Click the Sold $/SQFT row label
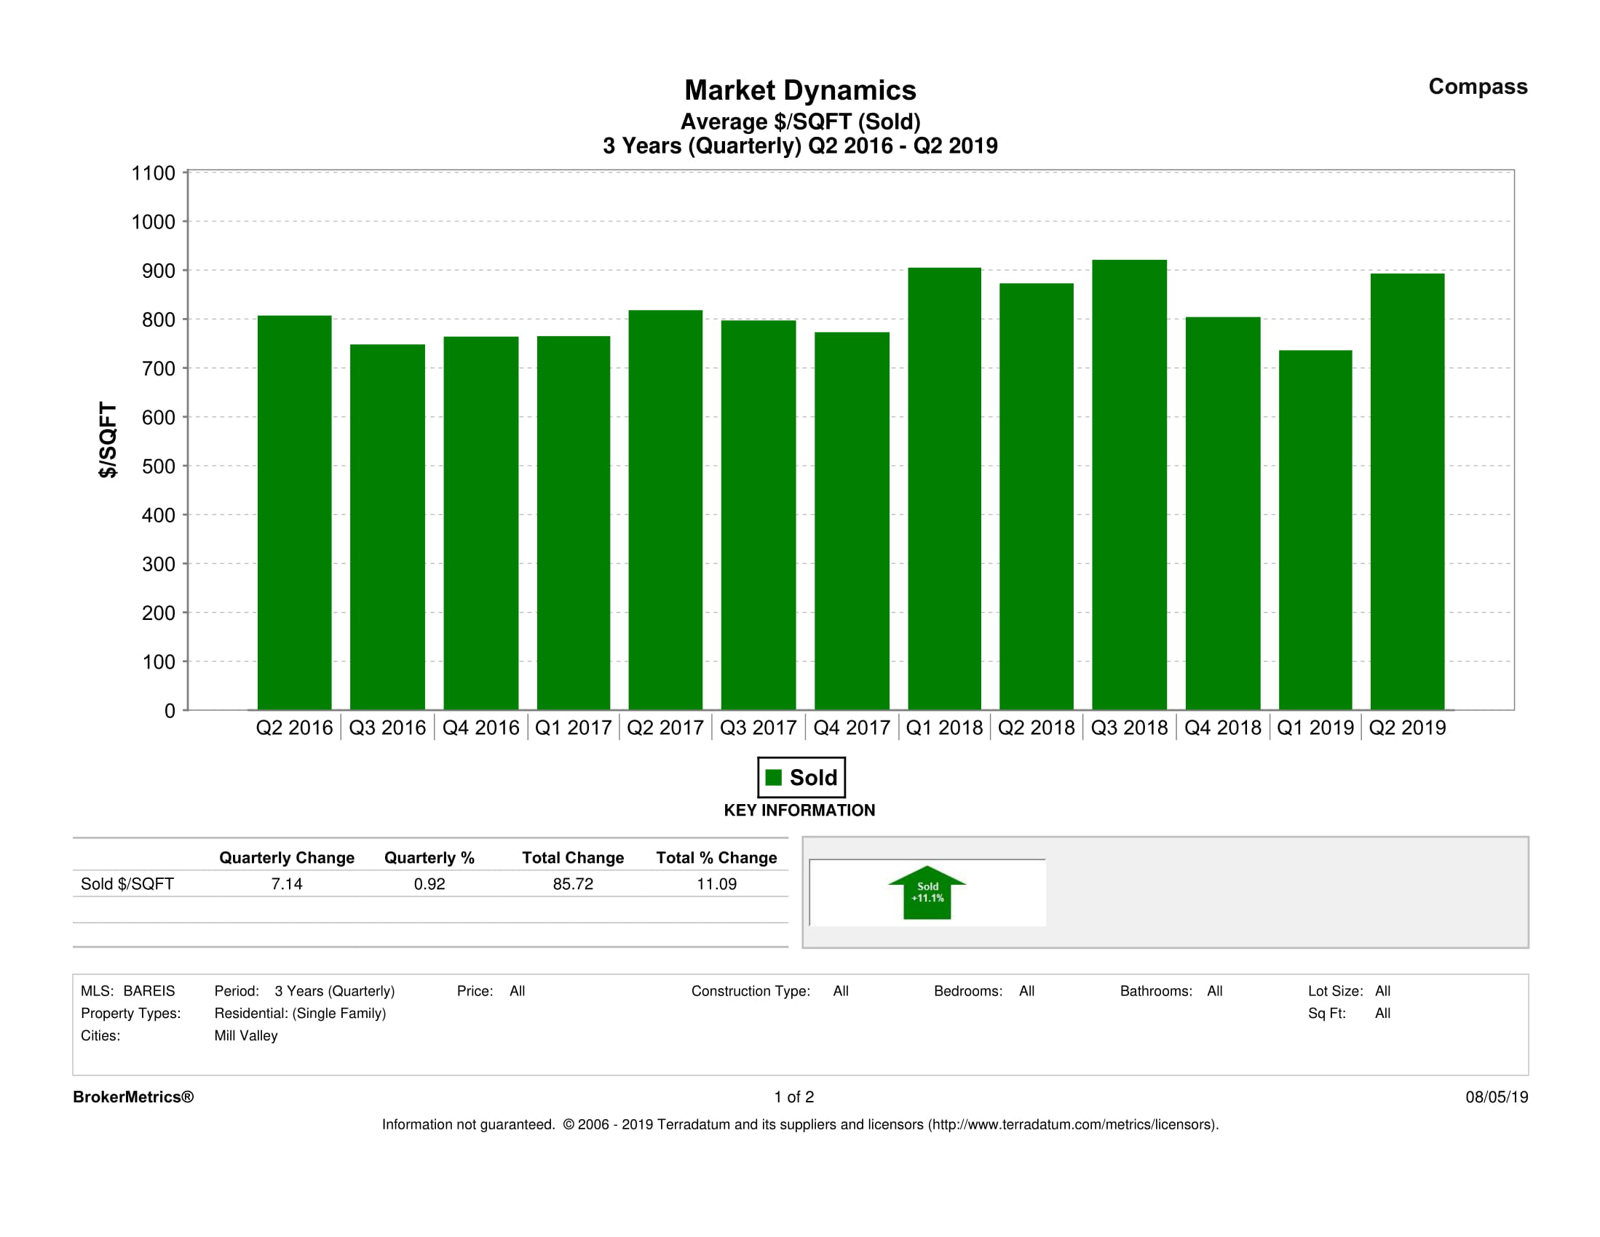Screen dimensions: 1600x1237 (127, 884)
